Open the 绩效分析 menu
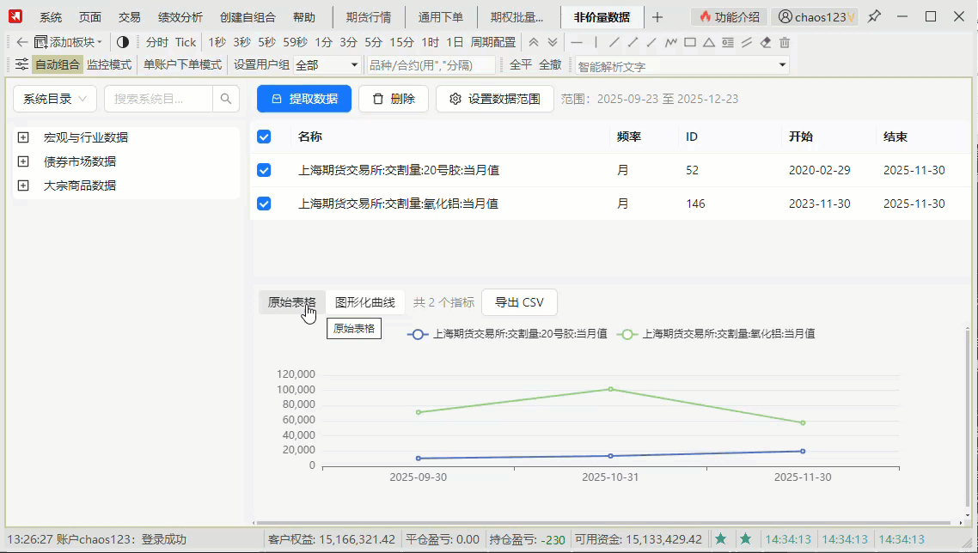 click(180, 17)
